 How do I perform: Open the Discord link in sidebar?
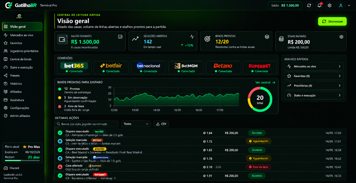[x=14, y=168]
